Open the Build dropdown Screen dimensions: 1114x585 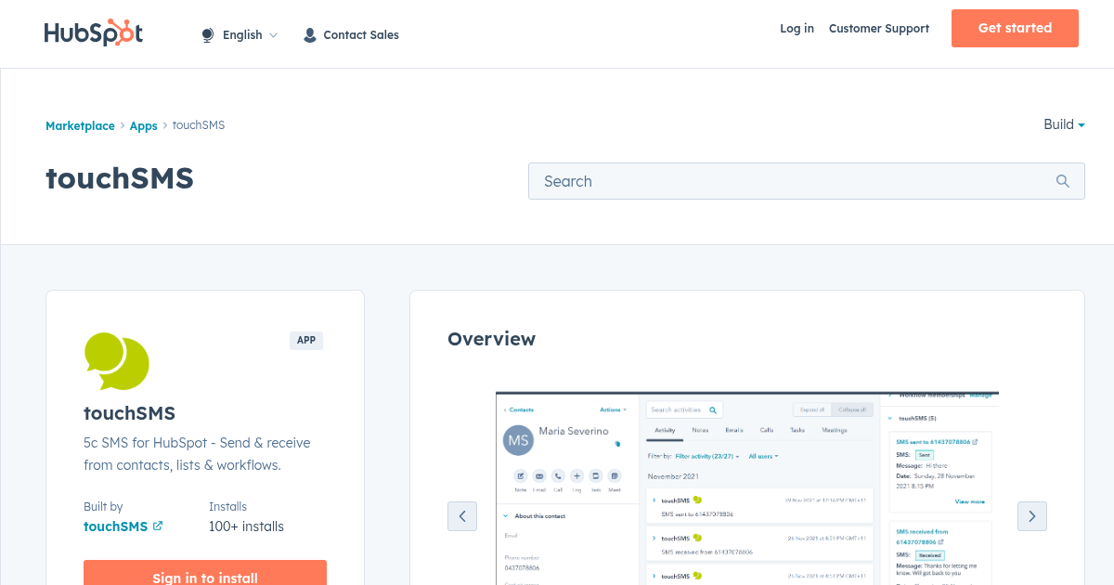point(1064,124)
